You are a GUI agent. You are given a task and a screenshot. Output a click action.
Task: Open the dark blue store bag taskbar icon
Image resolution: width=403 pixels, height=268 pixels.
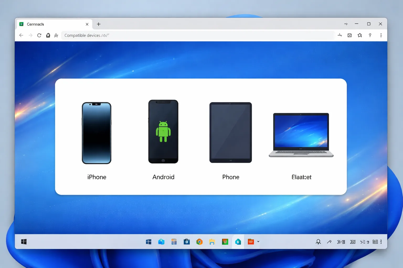point(187,242)
